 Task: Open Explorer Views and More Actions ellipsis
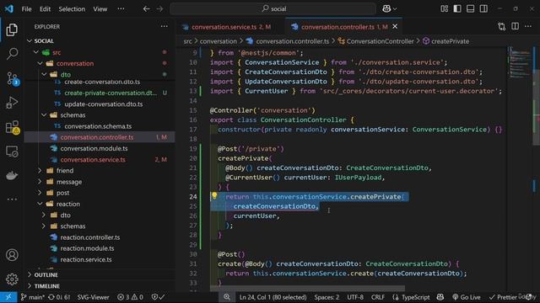(165, 26)
